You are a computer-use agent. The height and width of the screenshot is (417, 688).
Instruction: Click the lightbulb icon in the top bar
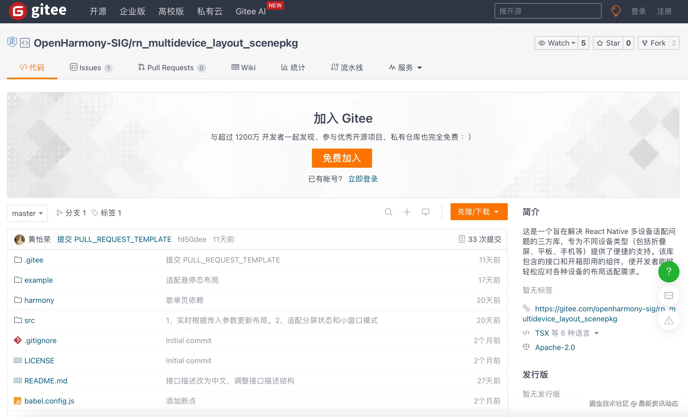[616, 11]
